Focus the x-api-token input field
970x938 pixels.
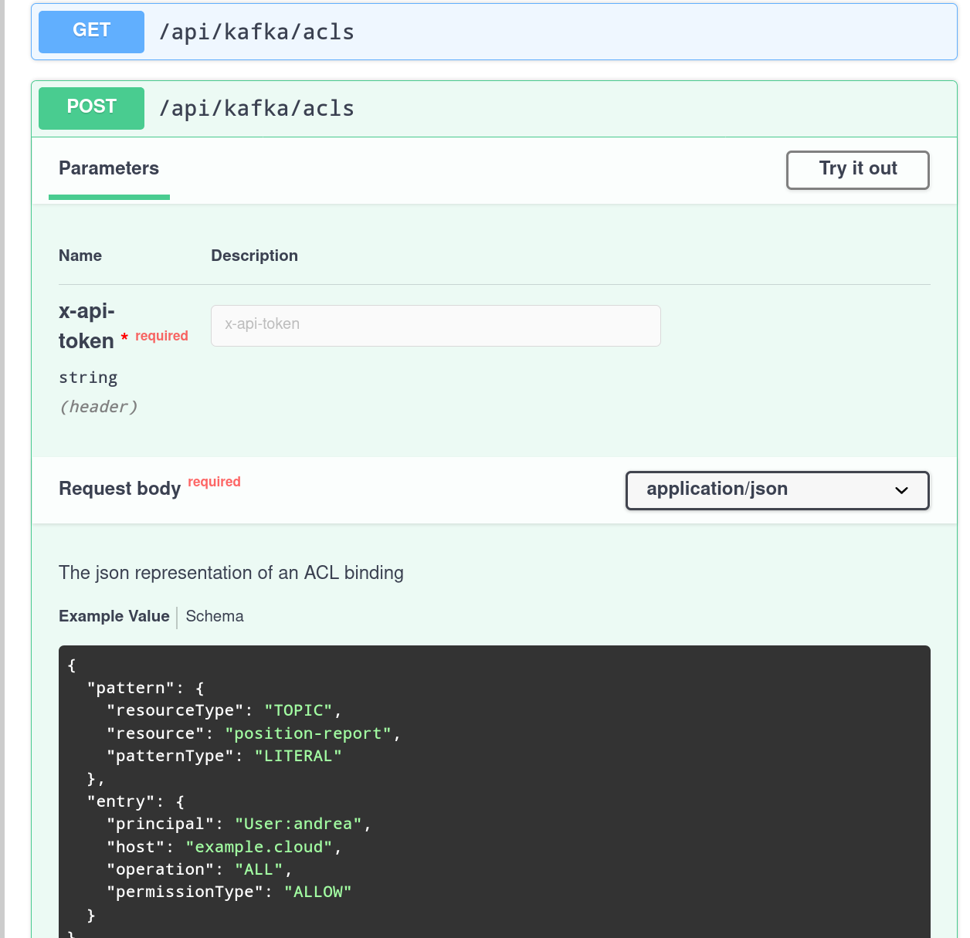[x=436, y=325]
